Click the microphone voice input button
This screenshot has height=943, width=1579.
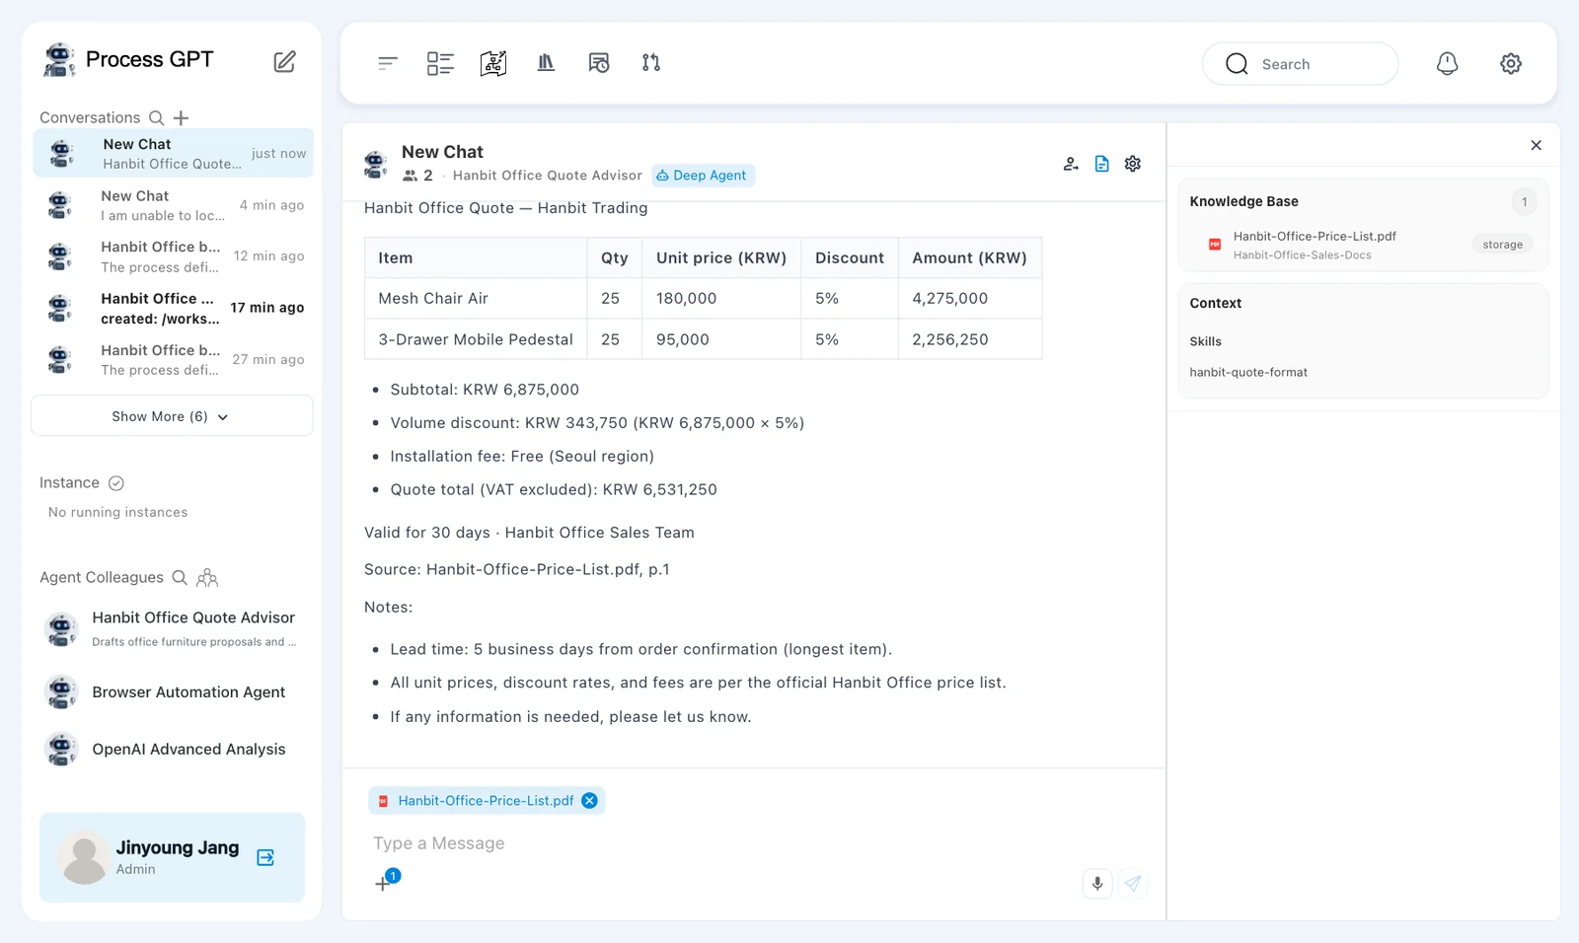1097,883
